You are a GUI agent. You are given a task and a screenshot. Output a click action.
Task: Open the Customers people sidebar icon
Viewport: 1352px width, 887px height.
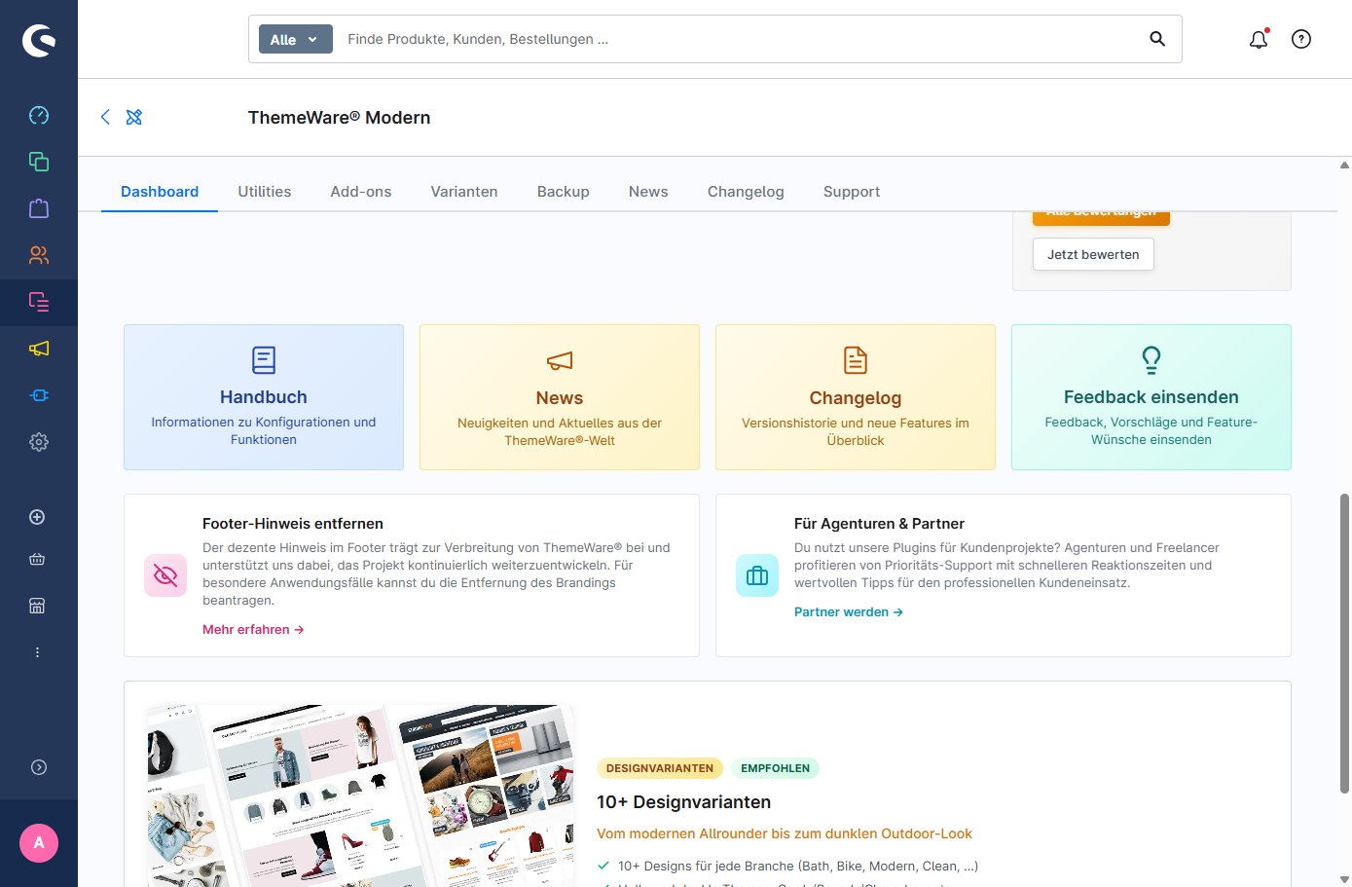[39, 255]
